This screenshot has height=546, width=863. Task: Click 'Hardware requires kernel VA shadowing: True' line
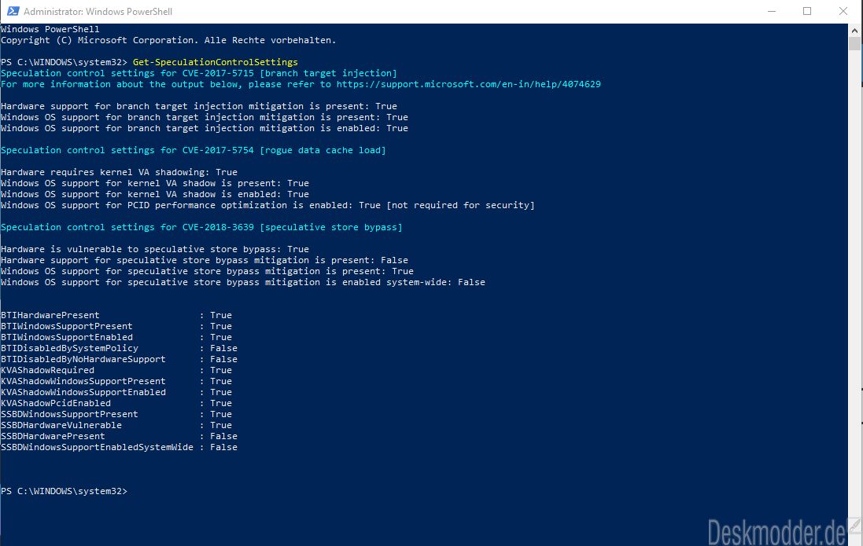pyautogui.click(x=119, y=172)
